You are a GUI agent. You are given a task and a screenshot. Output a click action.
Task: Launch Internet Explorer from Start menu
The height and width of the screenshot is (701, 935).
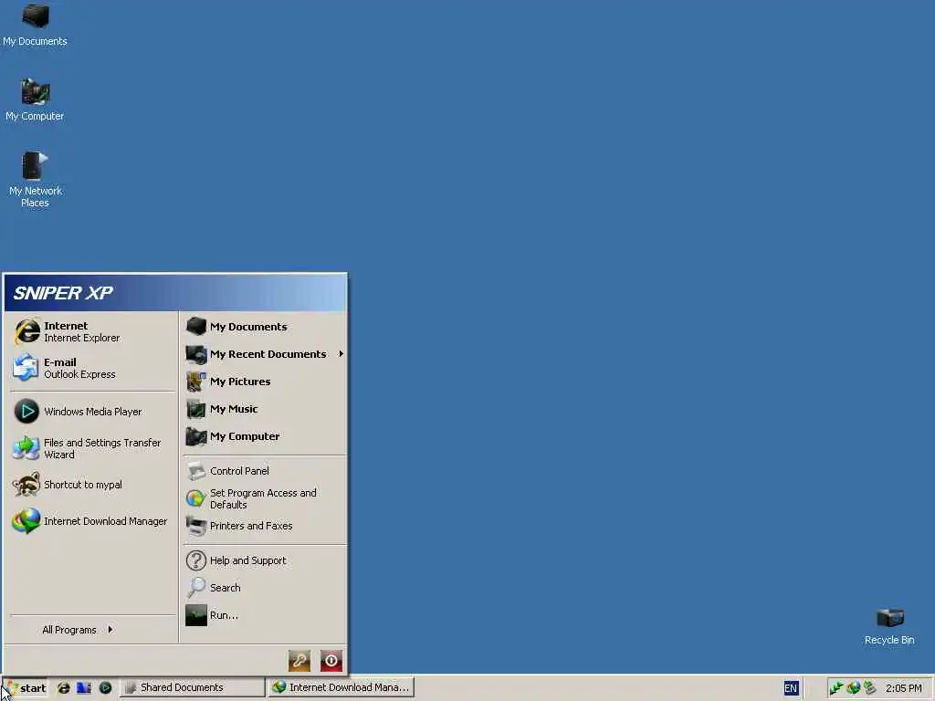(x=94, y=331)
